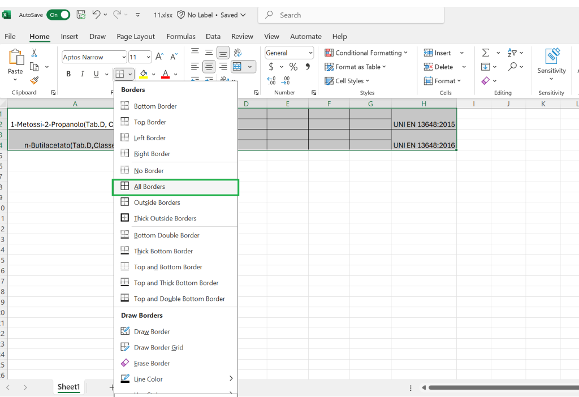Toggle Bold formatting
579x397 pixels.
tap(68, 74)
